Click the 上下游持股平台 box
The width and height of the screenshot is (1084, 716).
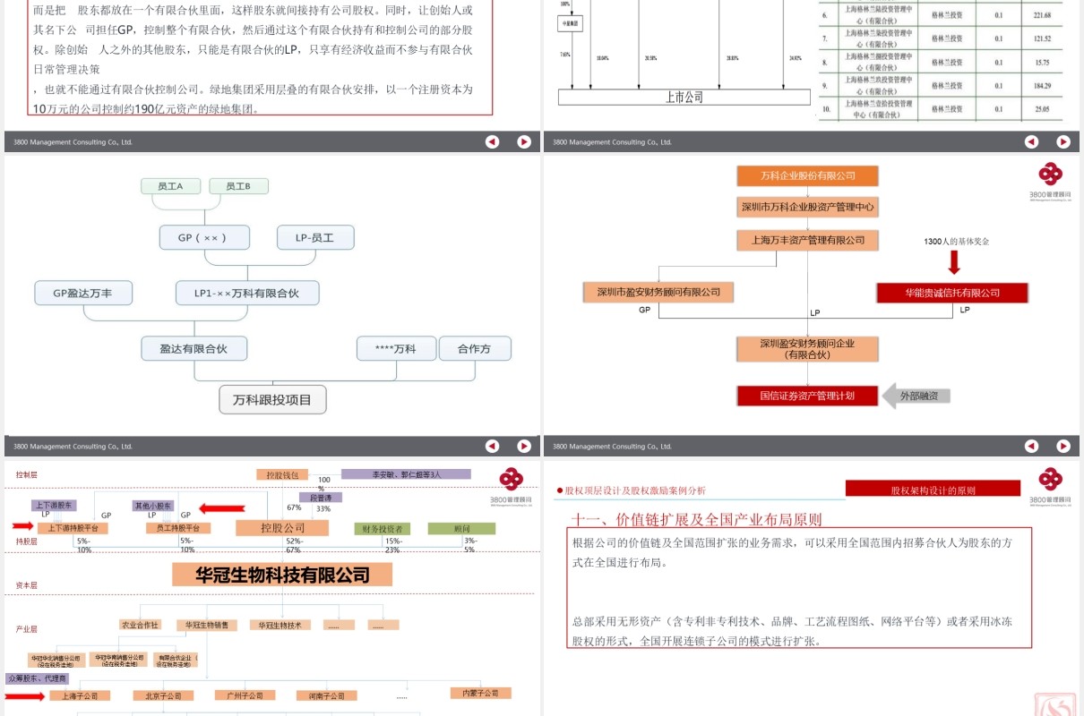(x=73, y=528)
